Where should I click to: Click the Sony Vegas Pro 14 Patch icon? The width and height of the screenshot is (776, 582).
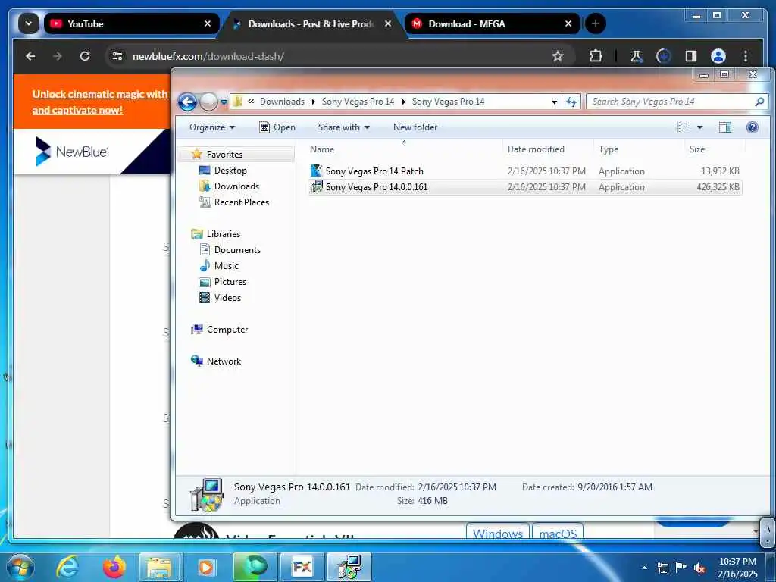coord(316,171)
